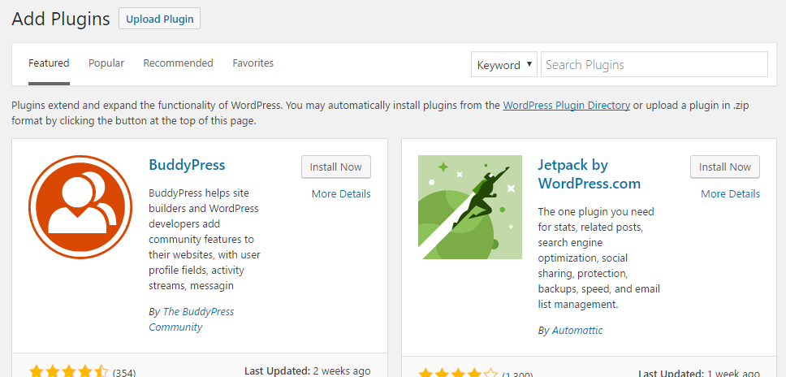The image size is (786, 377).
Task: Click the Upload Plugin button
Action: click(159, 19)
